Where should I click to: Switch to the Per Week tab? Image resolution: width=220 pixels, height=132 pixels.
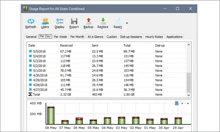60,37
